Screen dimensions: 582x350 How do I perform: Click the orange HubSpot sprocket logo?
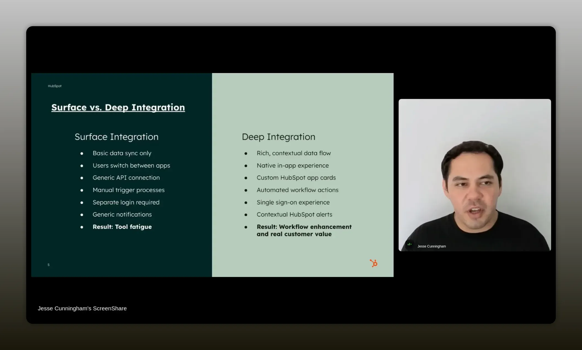point(373,263)
